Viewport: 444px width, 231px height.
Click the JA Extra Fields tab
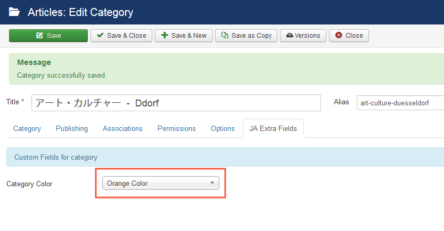click(x=273, y=128)
